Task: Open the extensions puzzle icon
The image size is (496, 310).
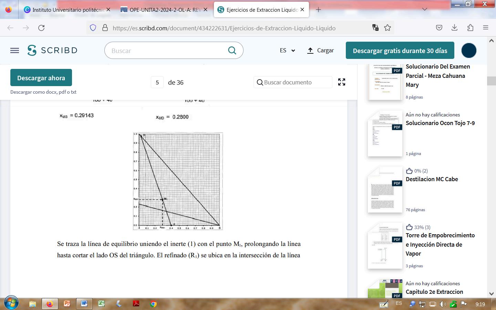Action: point(470,28)
